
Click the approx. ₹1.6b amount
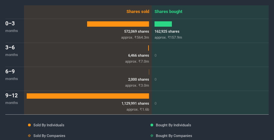pyautogui.click(x=138, y=109)
